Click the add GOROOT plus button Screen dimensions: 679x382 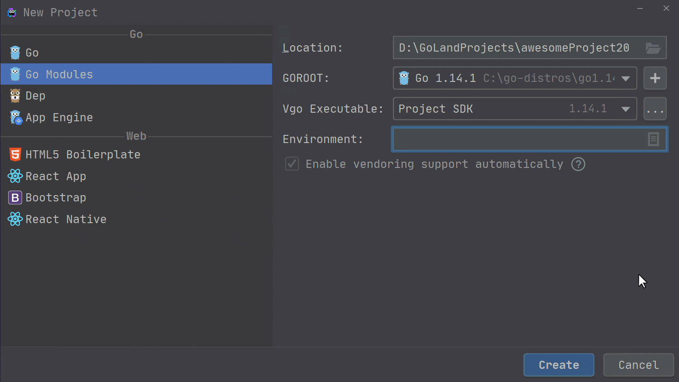point(655,78)
